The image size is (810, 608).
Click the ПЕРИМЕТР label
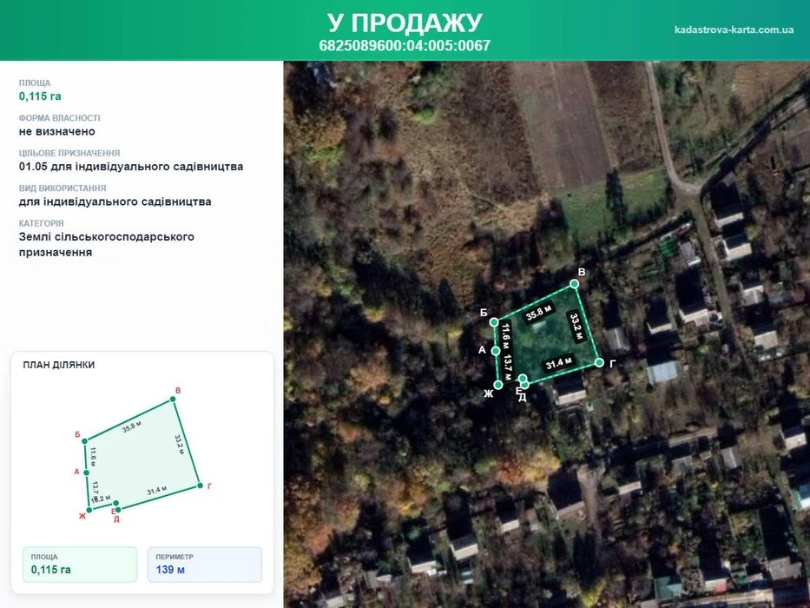175,557
